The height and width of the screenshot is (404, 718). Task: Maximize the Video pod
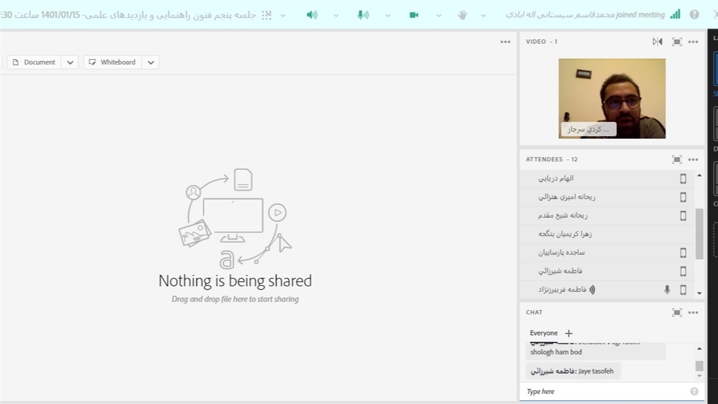(x=677, y=42)
